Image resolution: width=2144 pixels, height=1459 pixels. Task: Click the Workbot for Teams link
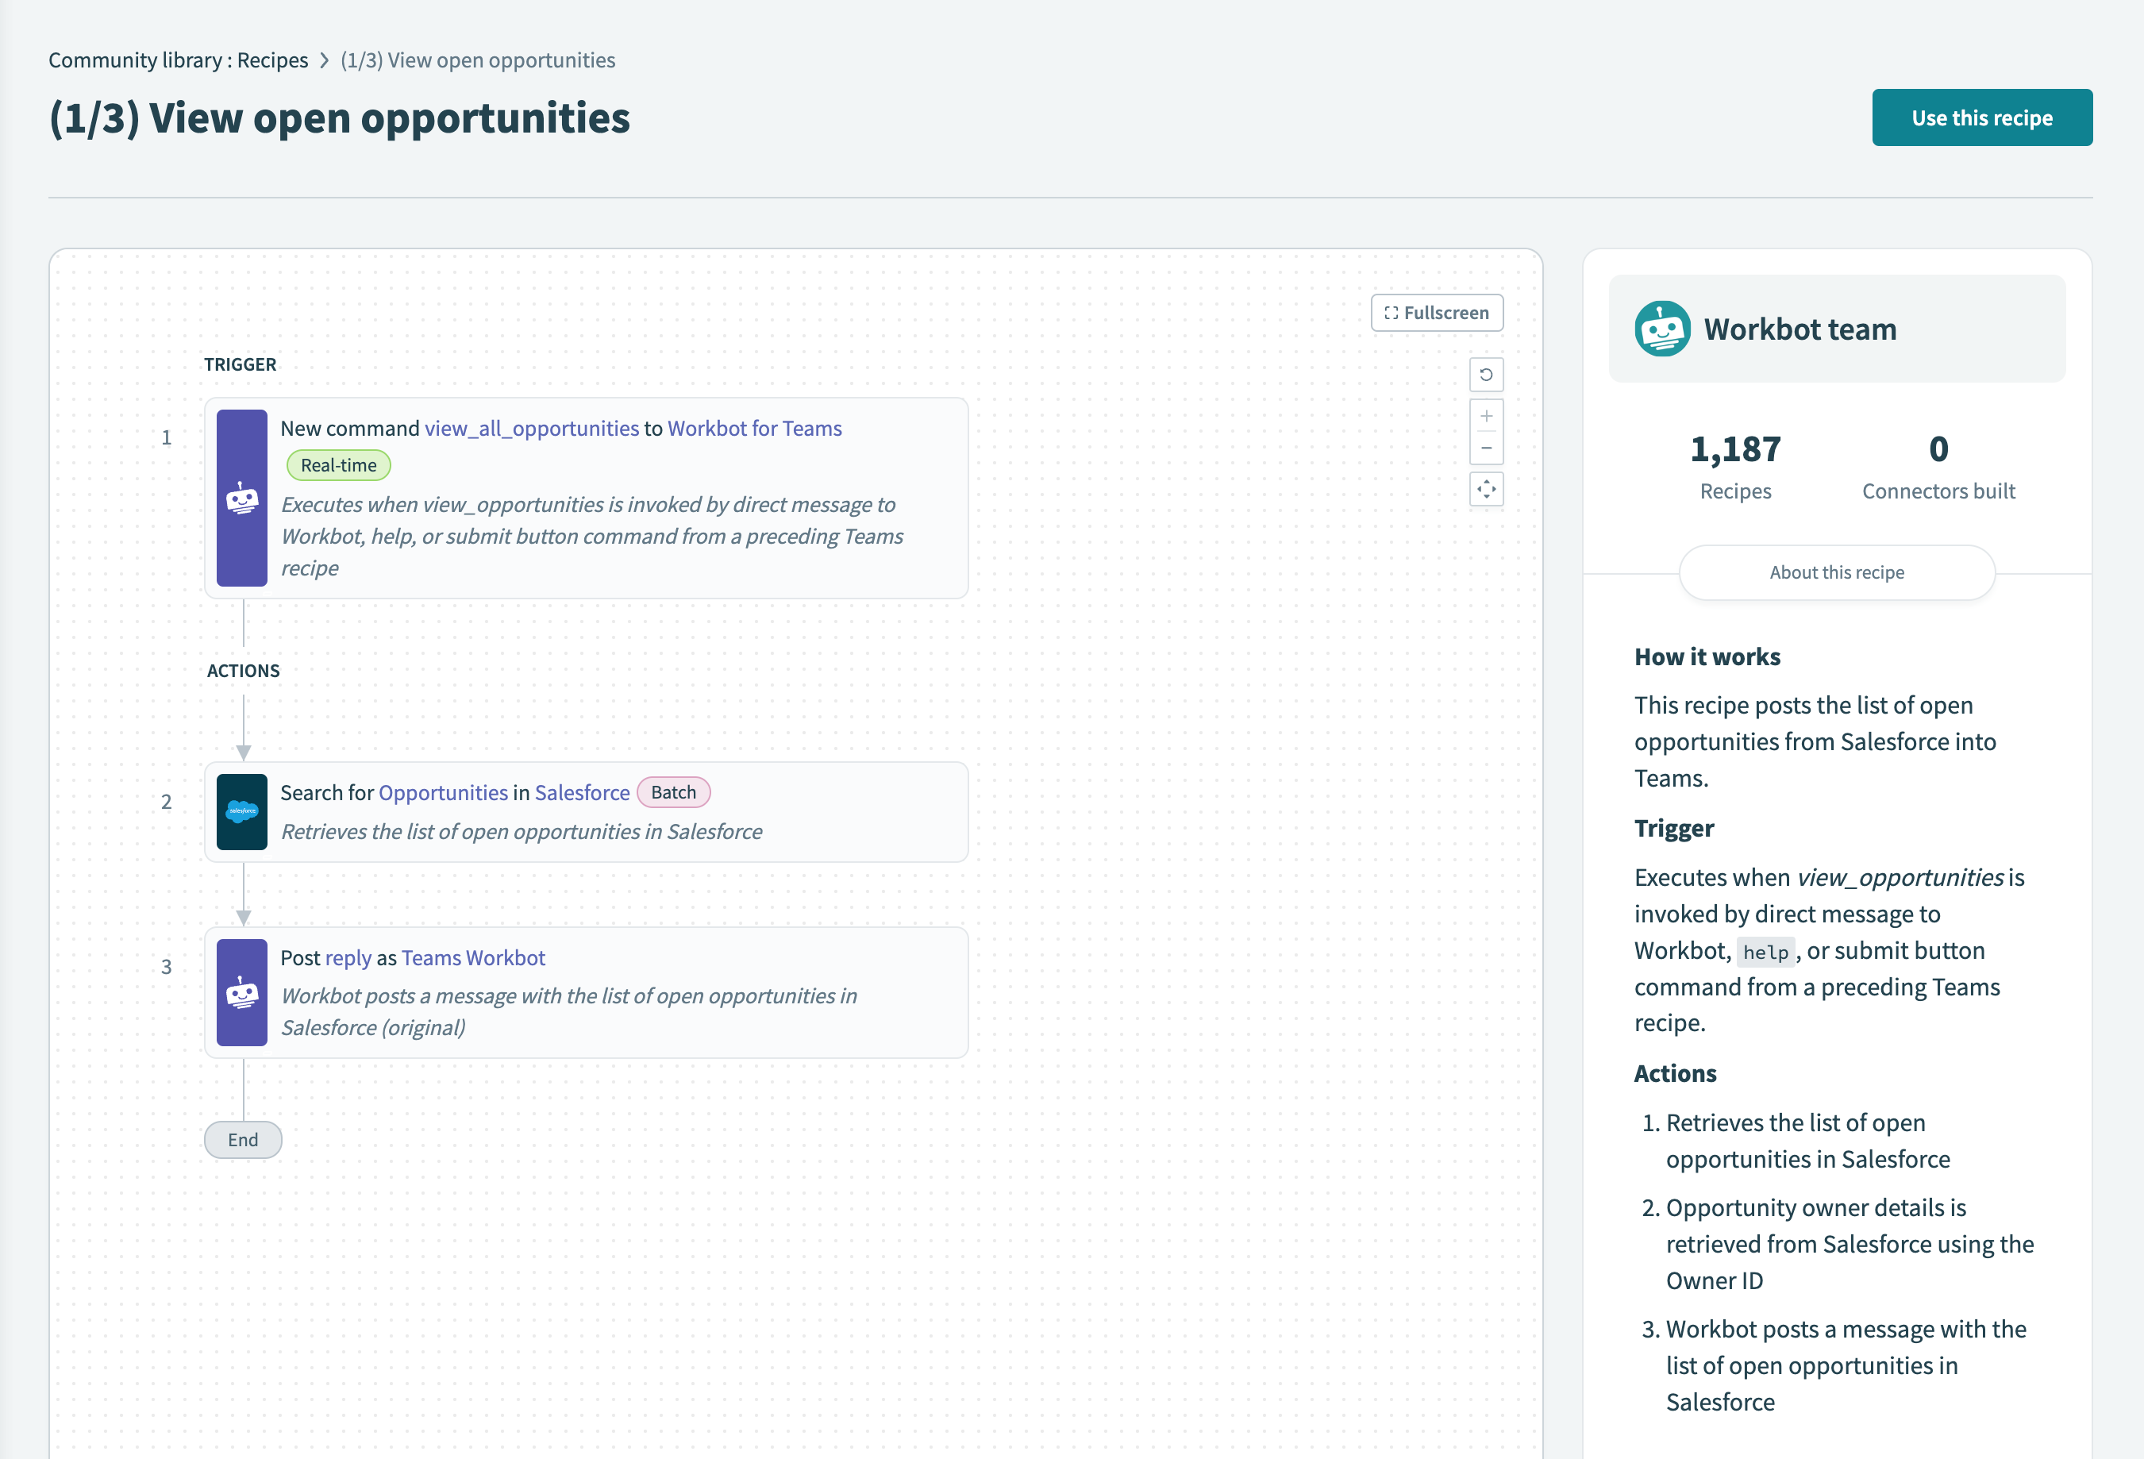(754, 428)
